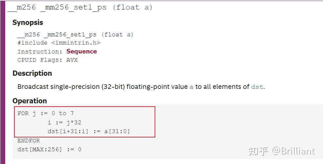Click the inline code word dst in description
The image size is (323, 164).
pos(257,87)
